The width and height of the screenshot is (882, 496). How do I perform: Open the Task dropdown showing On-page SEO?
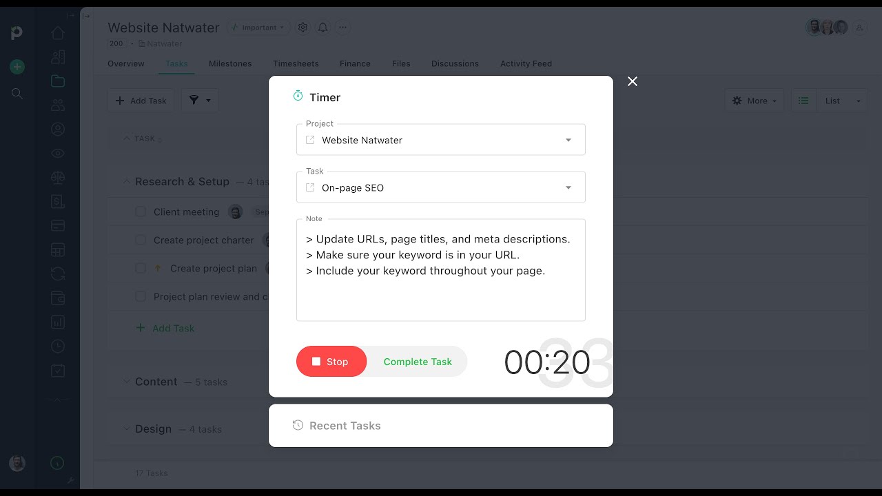[x=441, y=187]
